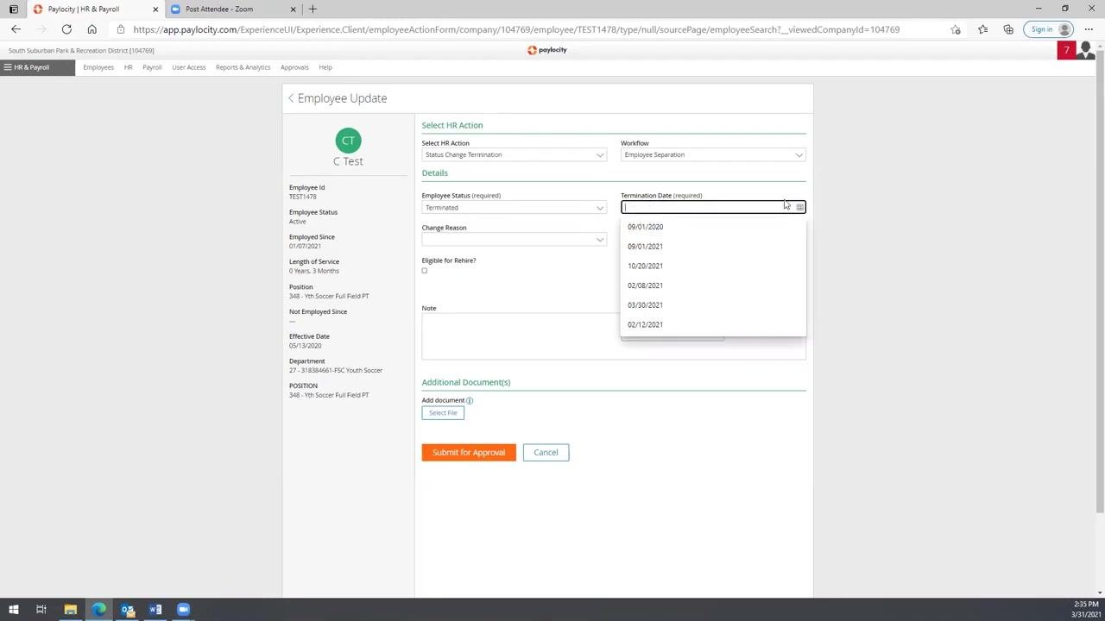This screenshot has height=621, width=1105.
Task: Click the back arrow beside Employee Update
Action: point(291,98)
